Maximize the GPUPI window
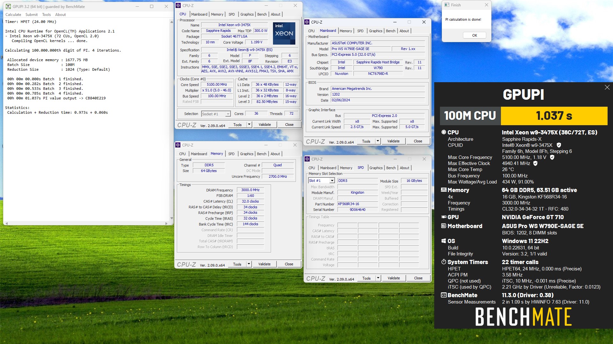Image resolution: width=613 pixels, height=344 pixels. (152, 6)
